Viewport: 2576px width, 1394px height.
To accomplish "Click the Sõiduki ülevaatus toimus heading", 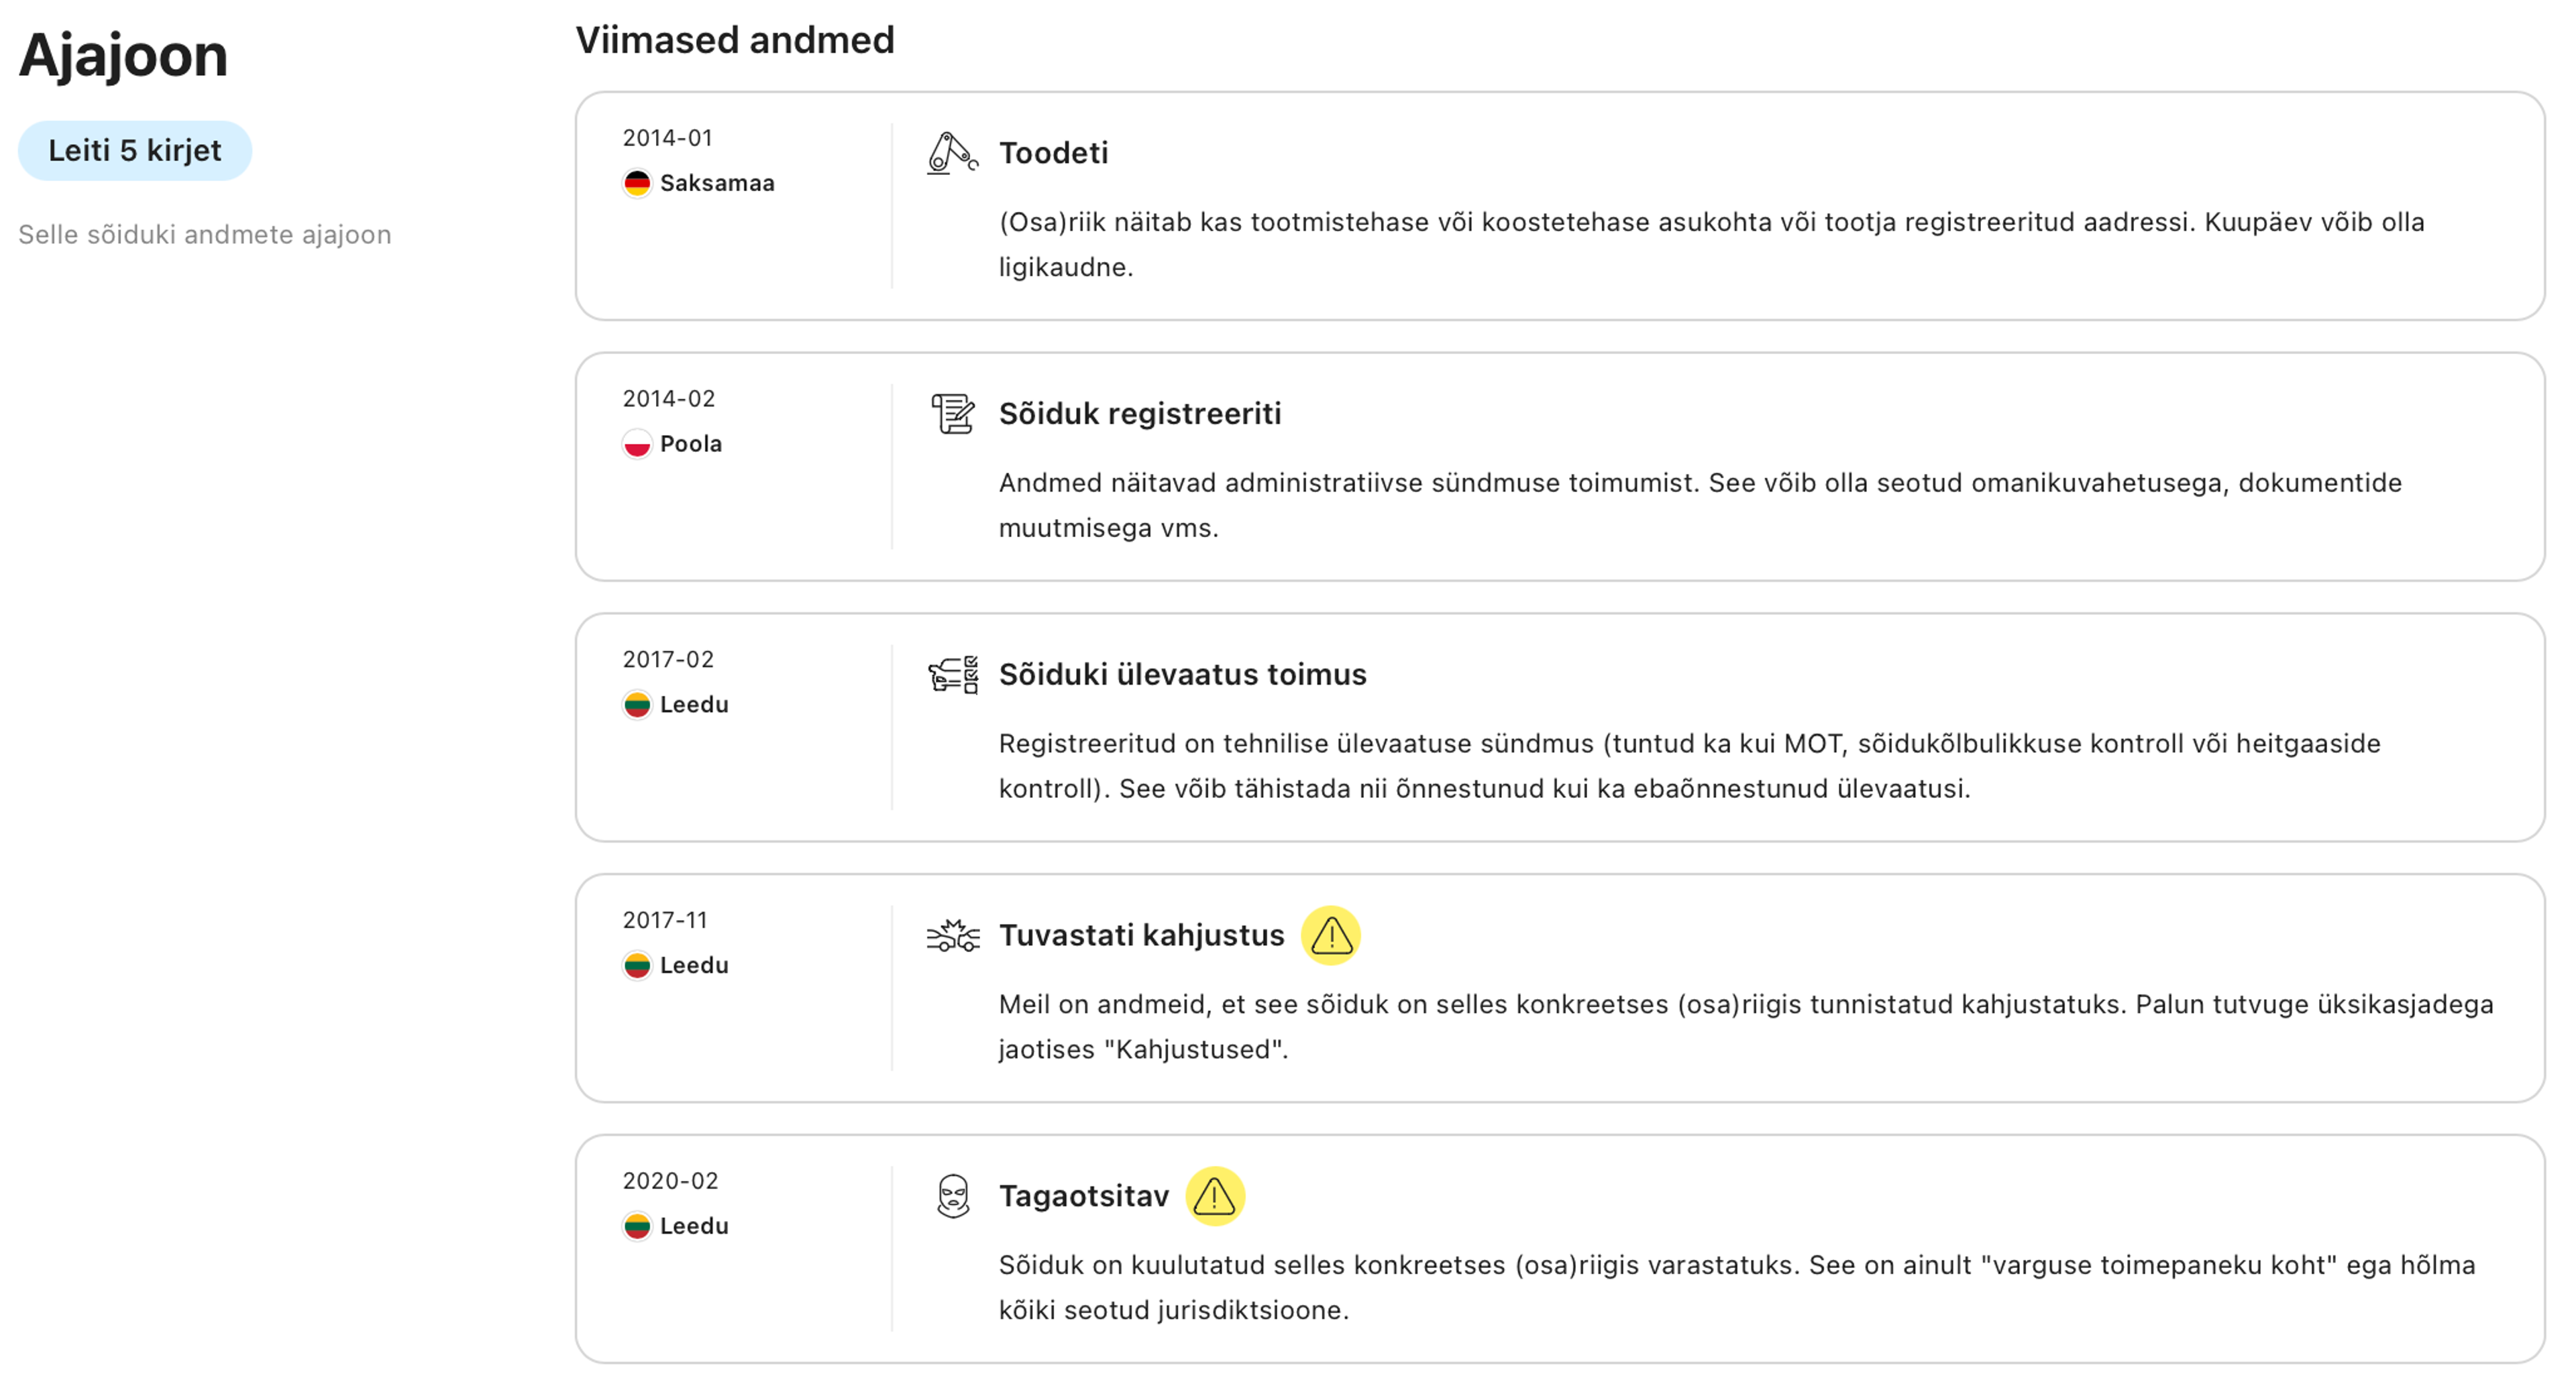I will pyautogui.click(x=1182, y=675).
